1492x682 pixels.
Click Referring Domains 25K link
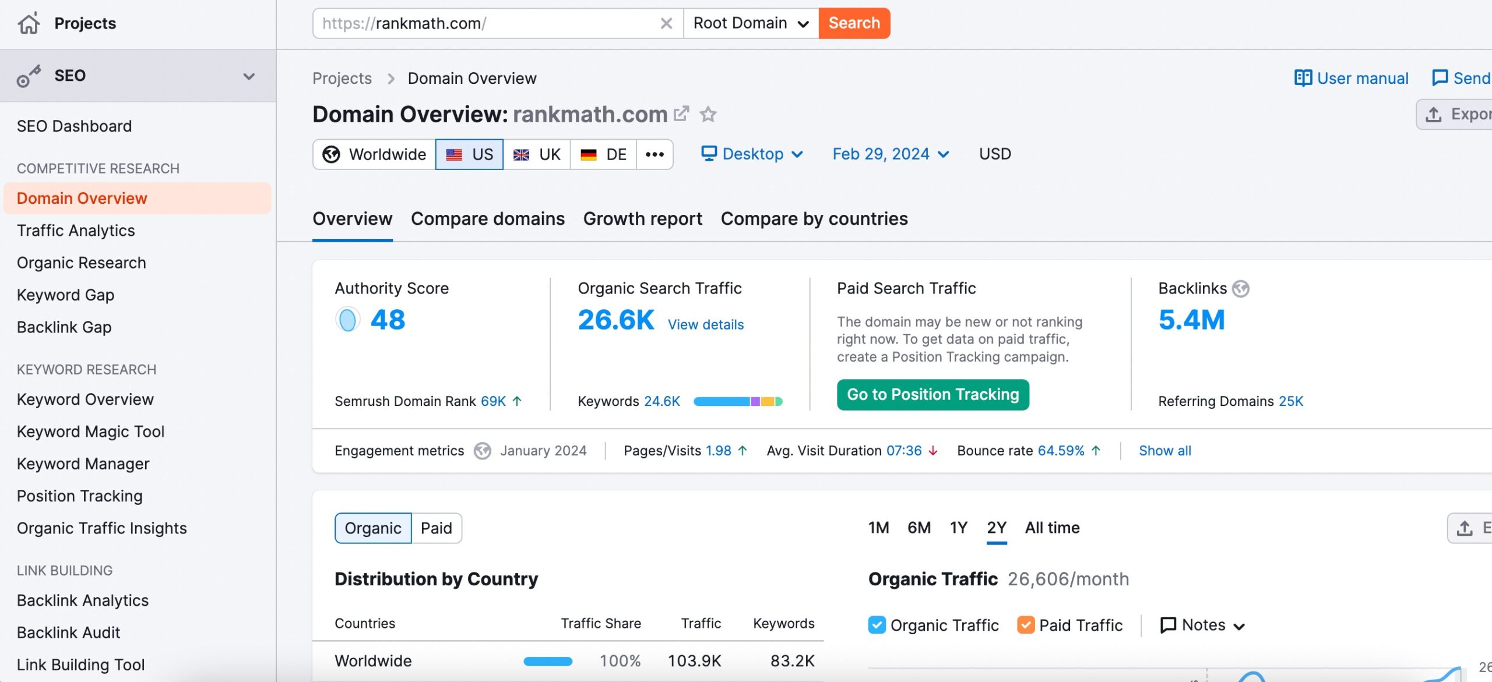click(1291, 401)
